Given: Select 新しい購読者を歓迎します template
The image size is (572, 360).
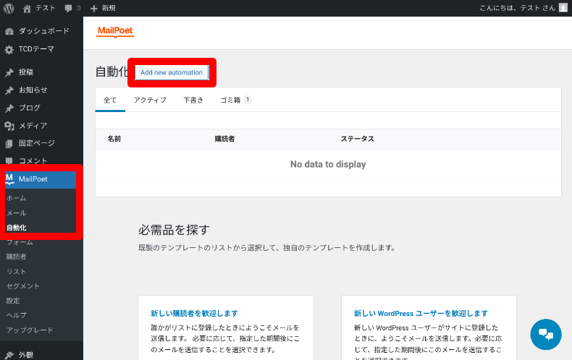Looking at the screenshot, I should (x=194, y=313).
